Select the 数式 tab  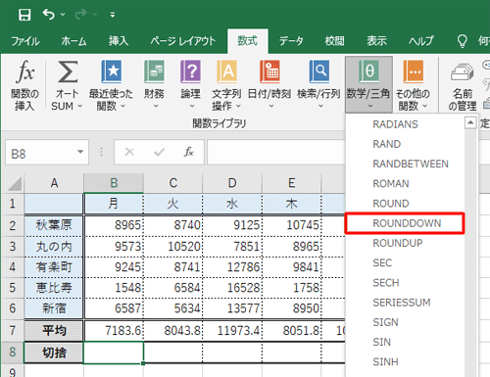[x=248, y=41]
